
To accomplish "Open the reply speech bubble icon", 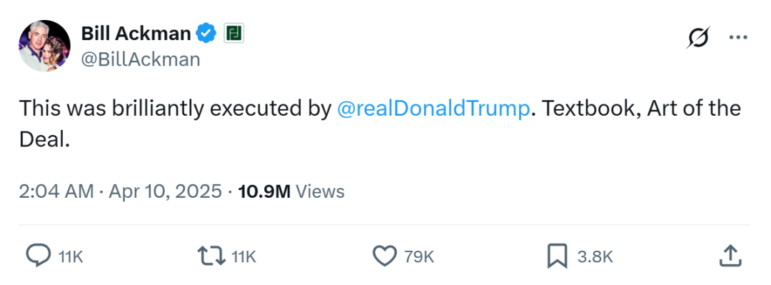I will [37, 256].
